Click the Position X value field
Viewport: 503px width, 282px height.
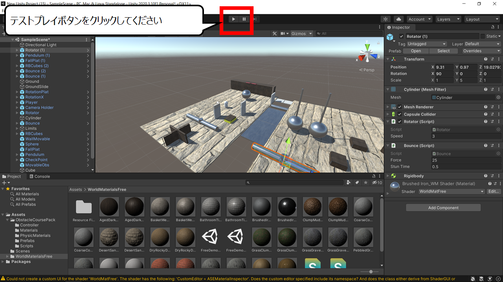pyautogui.click(x=444, y=67)
